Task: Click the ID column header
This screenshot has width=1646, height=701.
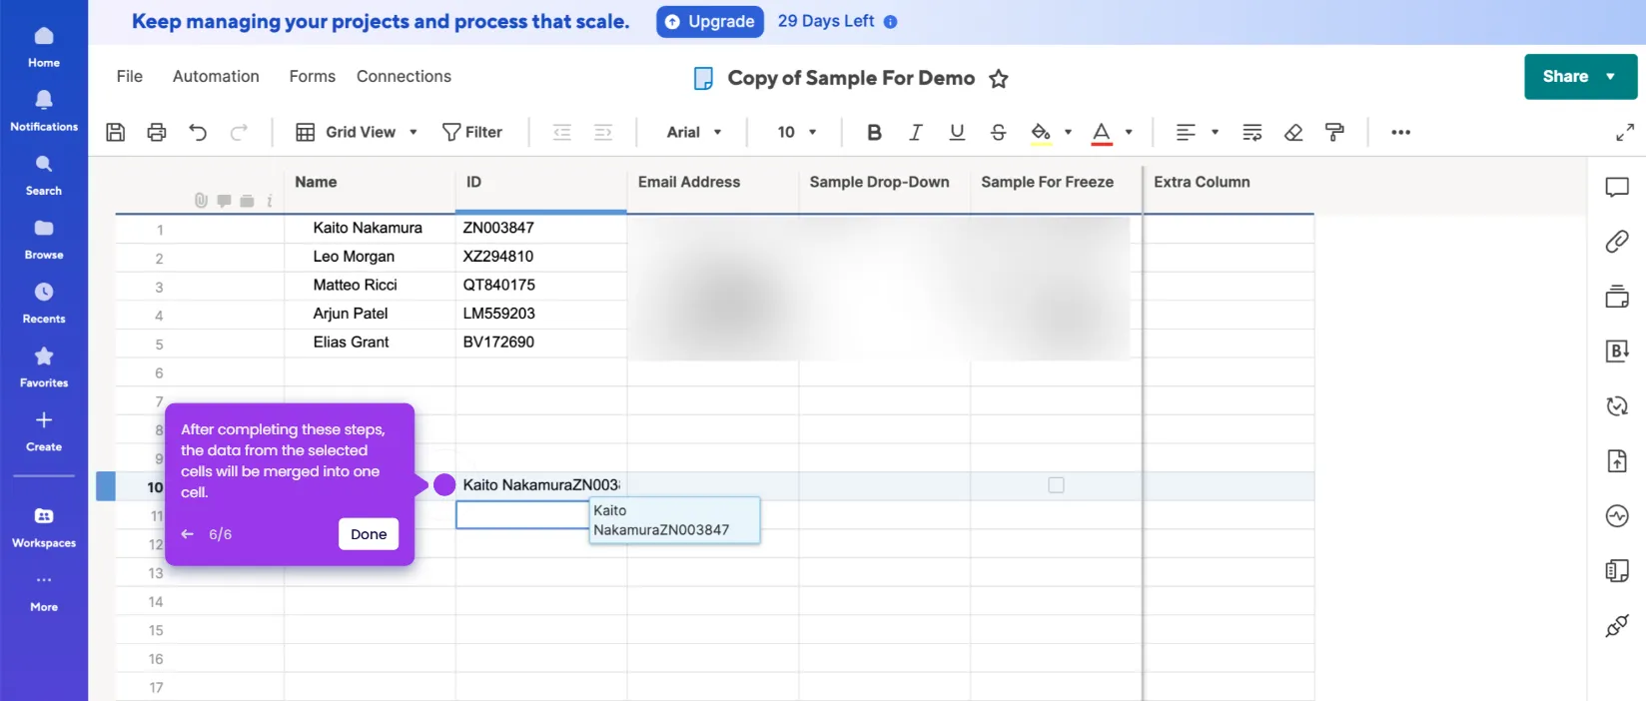Action: [x=541, y=183]
